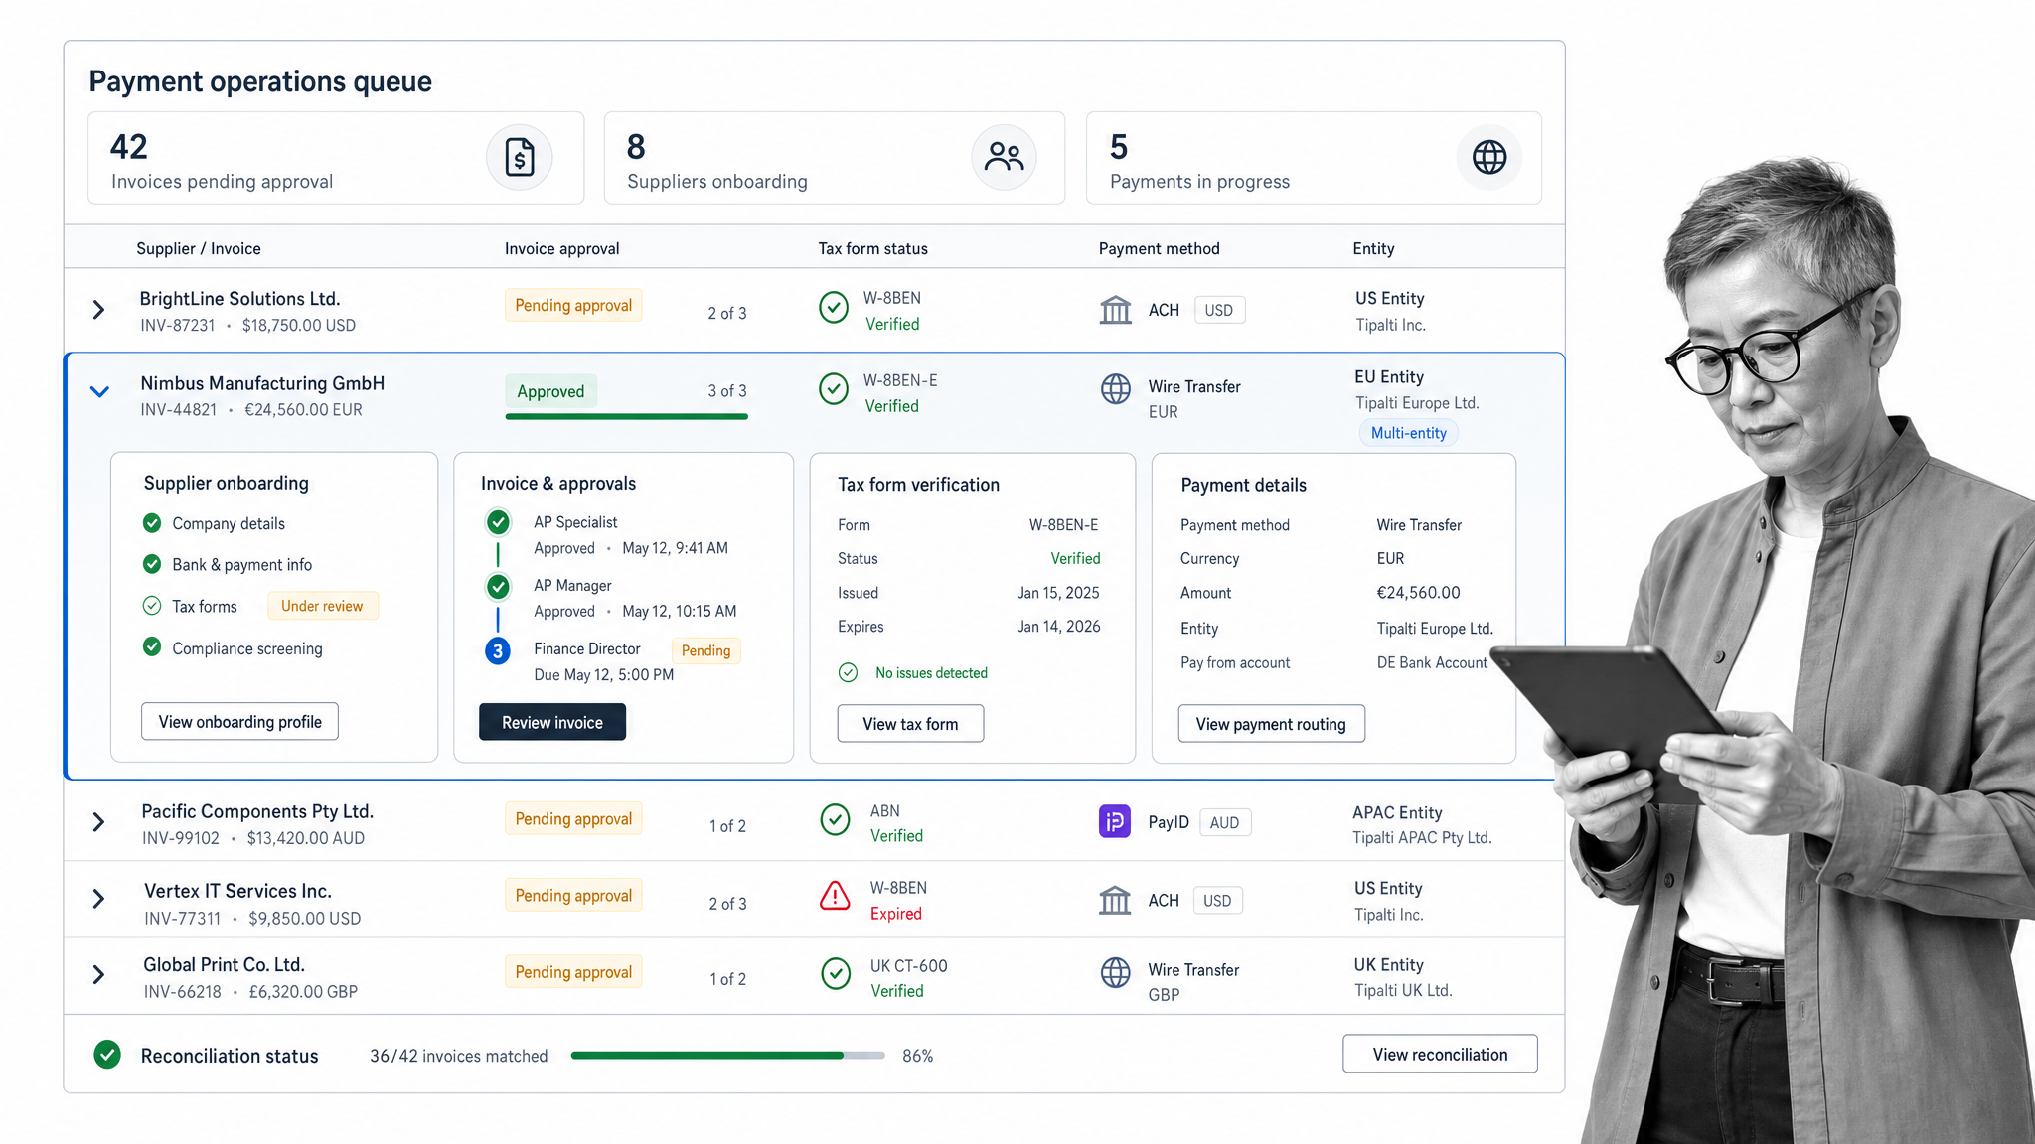Click the bank icon in Vertex IT Services row
Screen dimensions: 2035x1144
[1115, 901]
